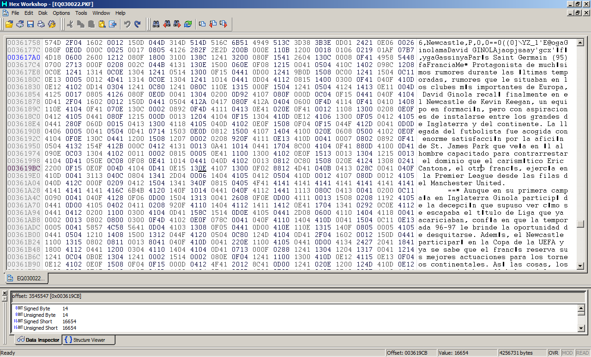Click the Paste Special clipboard icon
Viewport: 591px width, 357px height.
pyautogui.click(x=102, y=24)
